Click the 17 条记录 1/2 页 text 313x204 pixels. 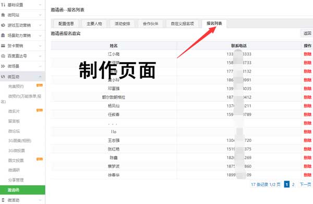click(266, 185)
